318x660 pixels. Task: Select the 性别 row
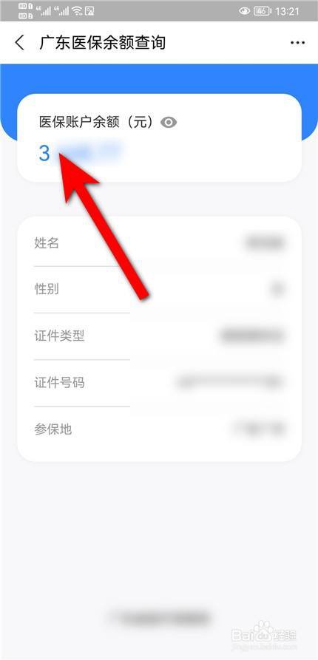click(159, 290)
